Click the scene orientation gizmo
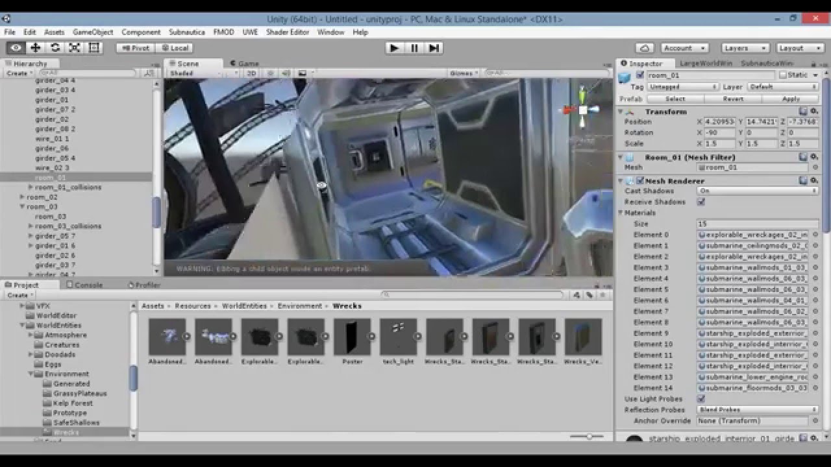 coord(582,110)
